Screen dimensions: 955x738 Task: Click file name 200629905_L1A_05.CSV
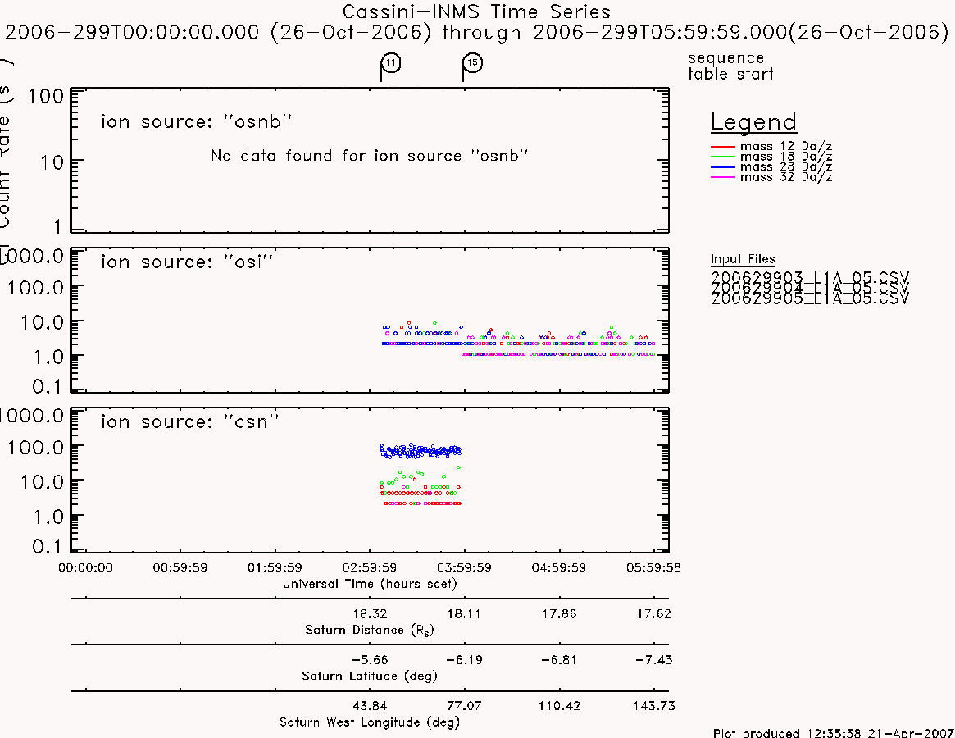[x=809, y=298]
